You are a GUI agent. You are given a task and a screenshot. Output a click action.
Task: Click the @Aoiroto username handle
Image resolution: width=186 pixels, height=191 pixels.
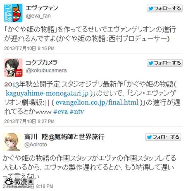pyautogui.click(x=36, y=145)
